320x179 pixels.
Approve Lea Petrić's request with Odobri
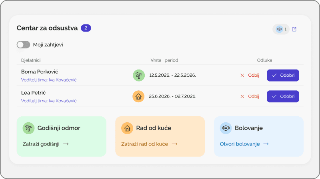[283, 96]
